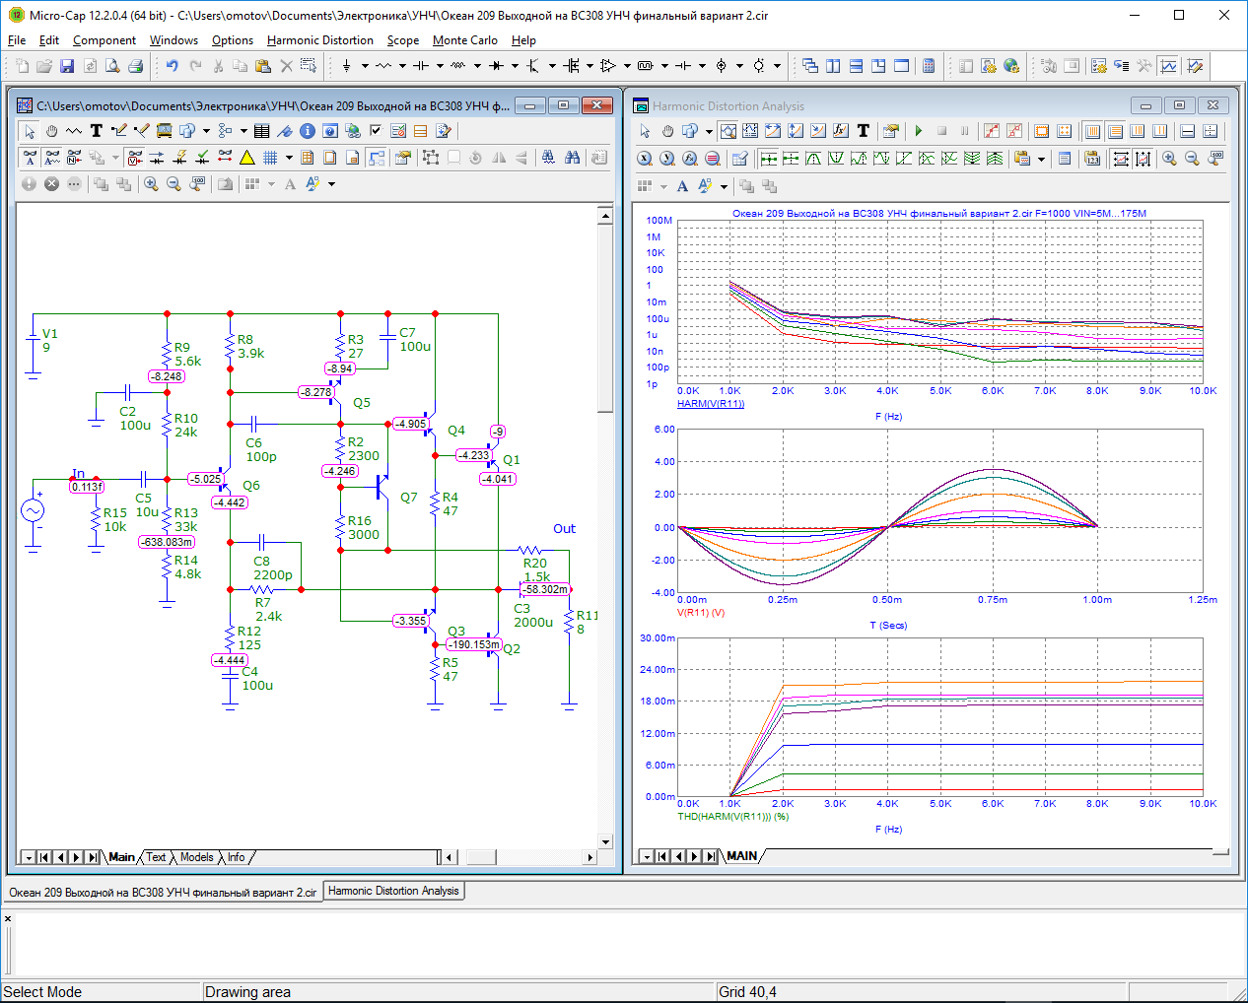Click the HARM(V(R11)) plot label link

(x=710, y=404)
